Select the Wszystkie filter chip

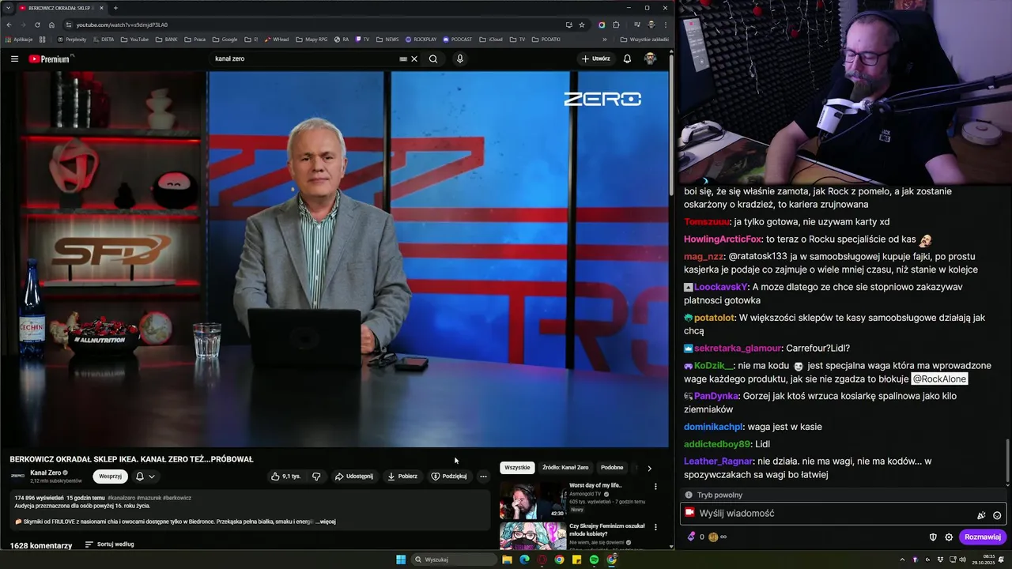click(517, 468)
